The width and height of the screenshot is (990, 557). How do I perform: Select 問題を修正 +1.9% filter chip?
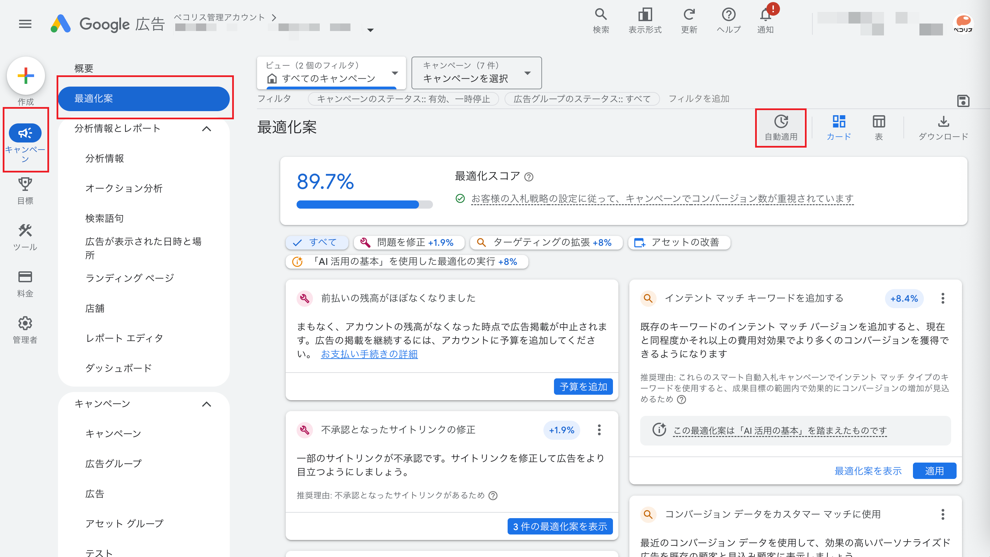click(409, 243)
